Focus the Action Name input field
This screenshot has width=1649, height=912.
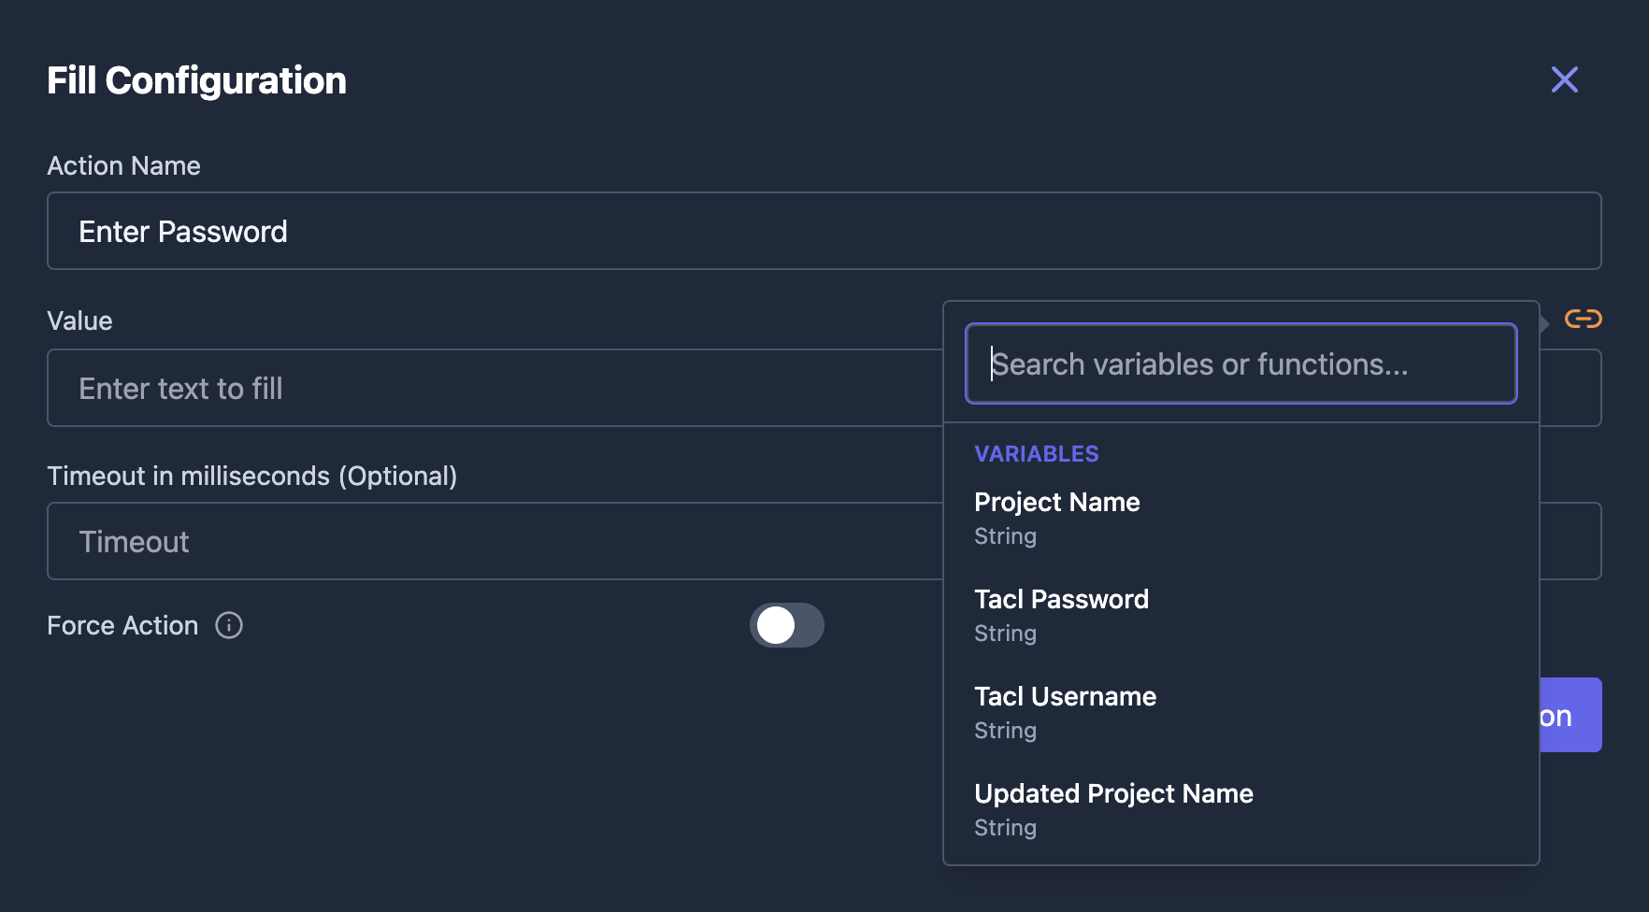point(824,231)
